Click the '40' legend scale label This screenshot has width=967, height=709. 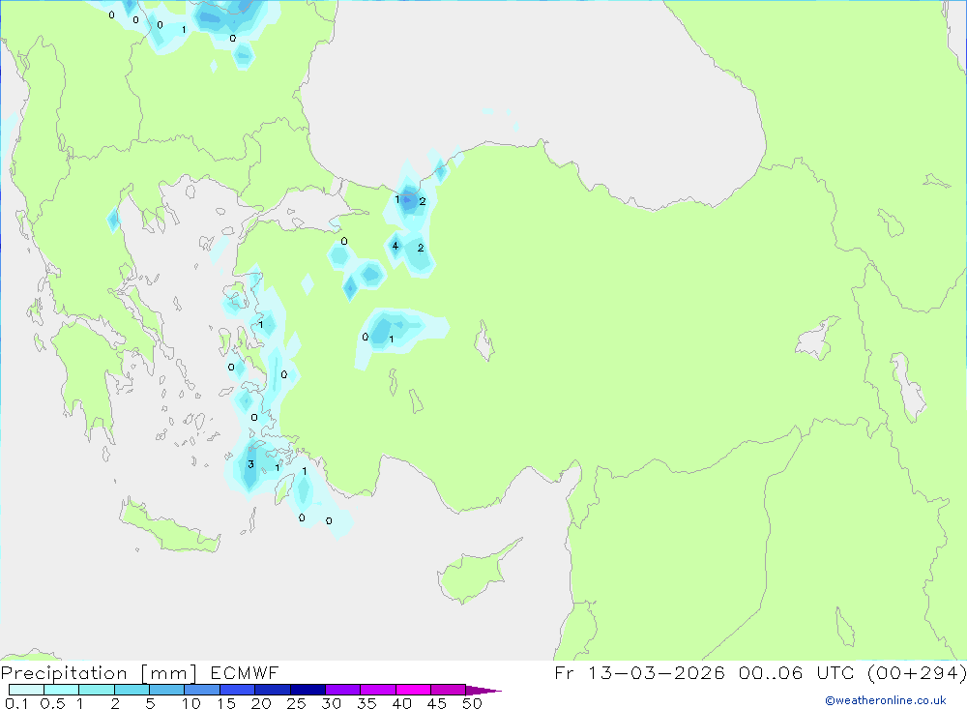pos(401,703)
